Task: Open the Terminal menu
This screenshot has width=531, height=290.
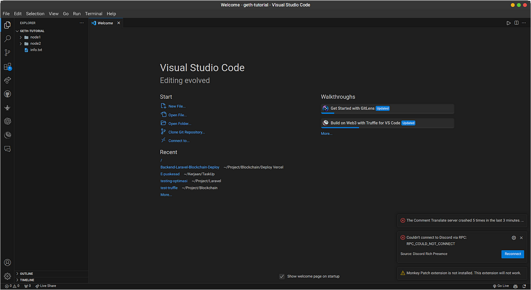Action: (94, 14)
